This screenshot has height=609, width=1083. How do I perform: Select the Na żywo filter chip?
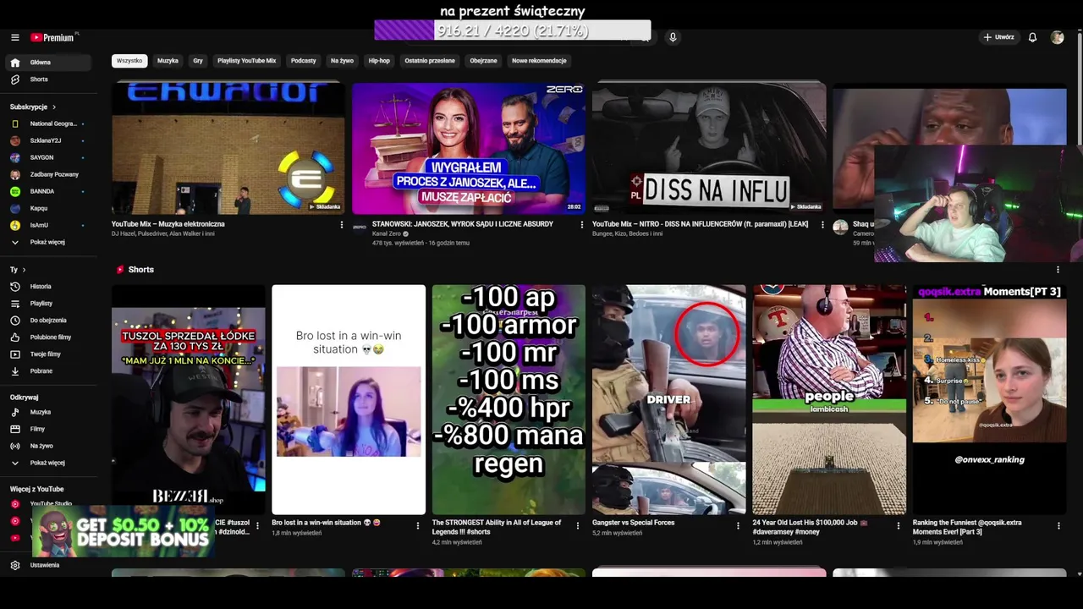tap(342, 61)
